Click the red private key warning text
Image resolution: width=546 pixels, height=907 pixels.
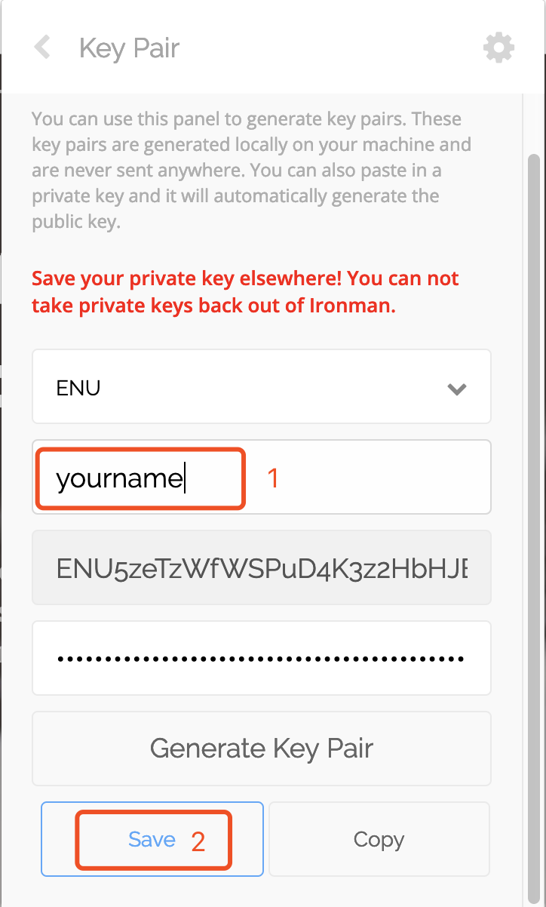(245, 292)
